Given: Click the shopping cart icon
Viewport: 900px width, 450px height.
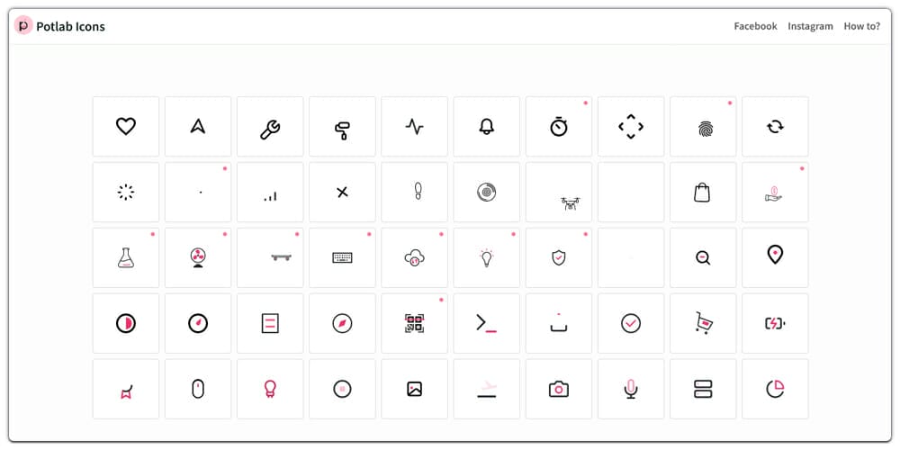Looking at the screenshot, I should (x=703, y=323).
